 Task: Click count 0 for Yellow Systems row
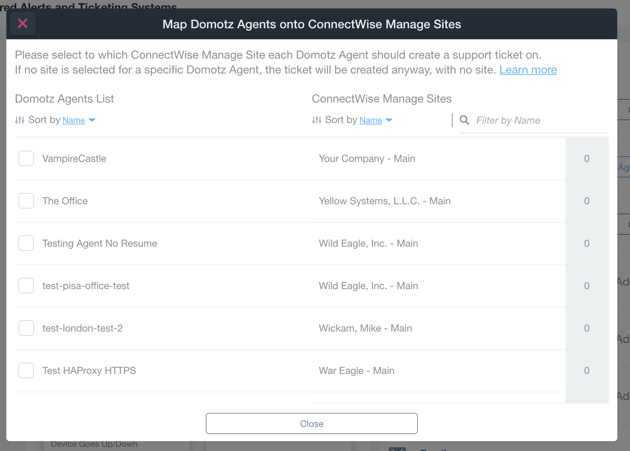[x=587, y=201]
